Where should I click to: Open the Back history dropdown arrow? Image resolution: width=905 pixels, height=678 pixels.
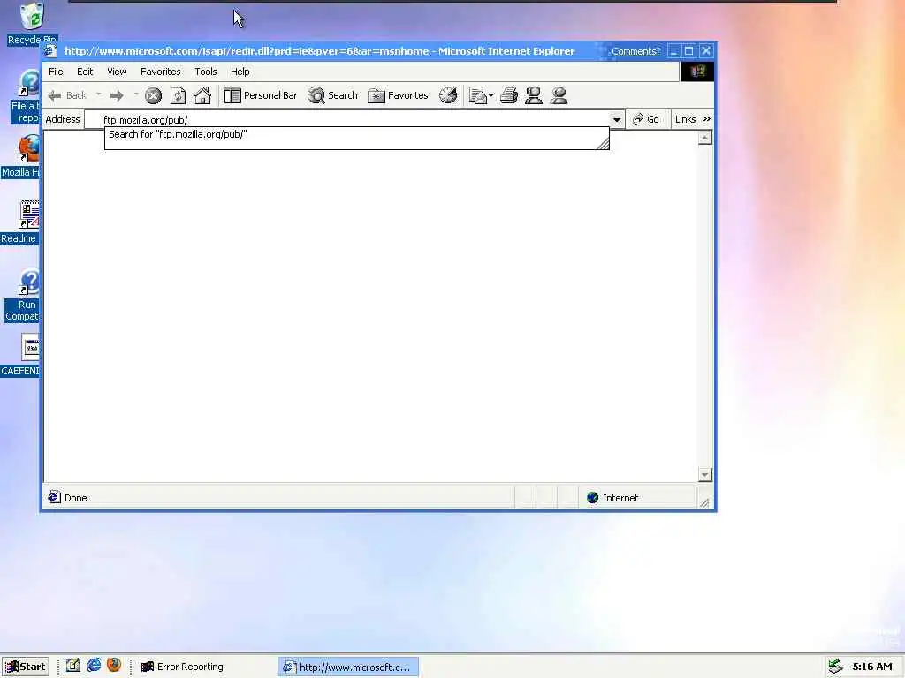point(99,94)
